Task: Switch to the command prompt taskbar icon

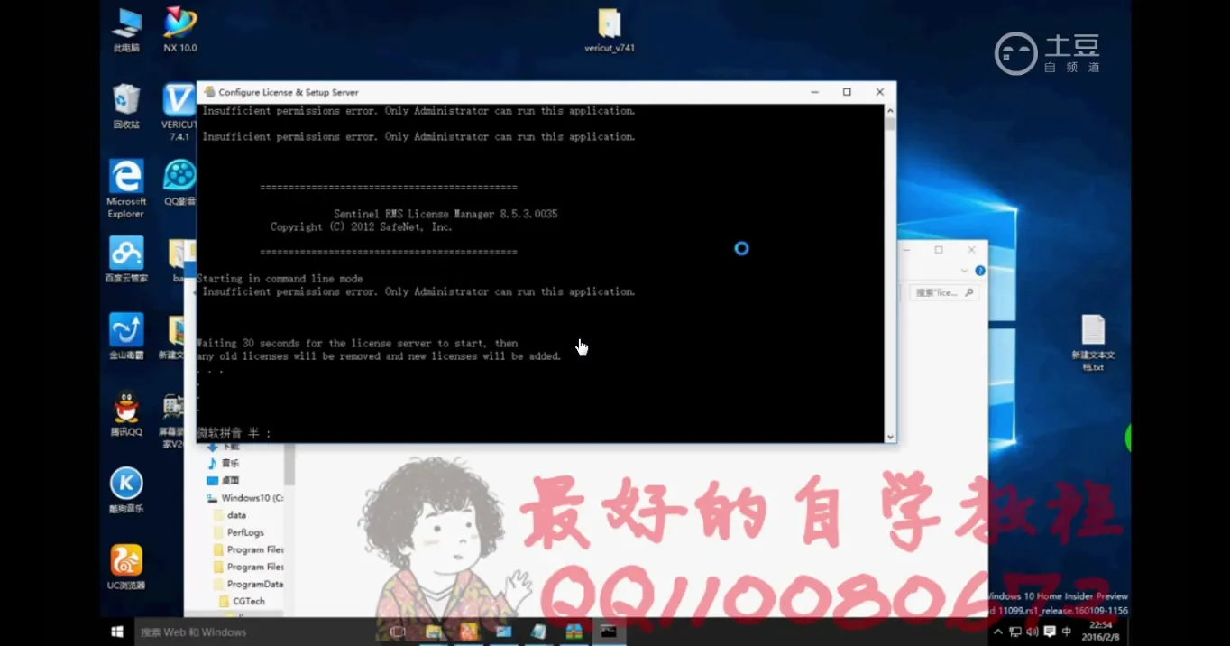Action: [608, 632]
